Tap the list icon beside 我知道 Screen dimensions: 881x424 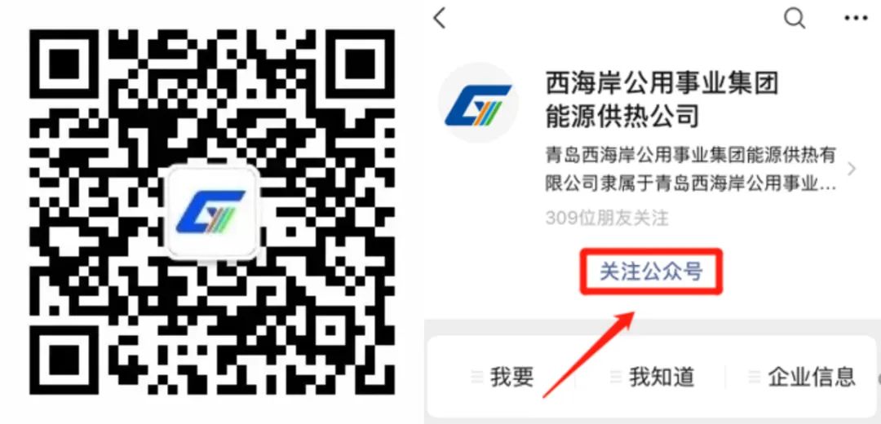(616, 376)
